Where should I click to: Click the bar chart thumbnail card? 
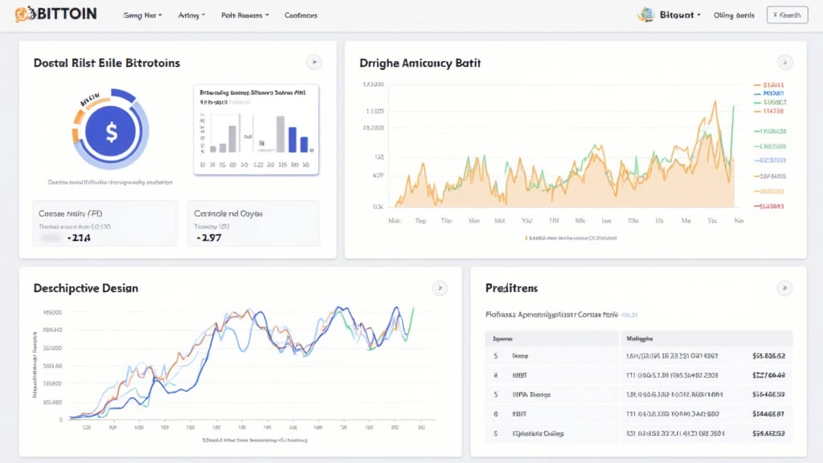256,130
